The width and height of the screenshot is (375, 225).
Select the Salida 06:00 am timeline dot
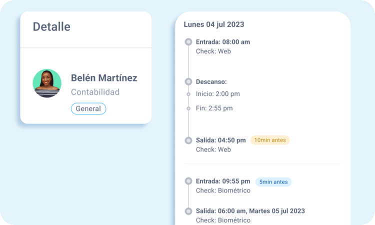pyautogui.click(x=188, y=211)
